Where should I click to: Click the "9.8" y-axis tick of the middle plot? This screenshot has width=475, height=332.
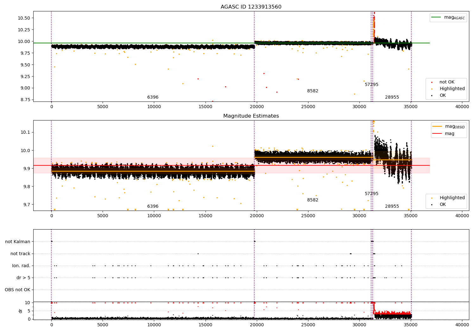coord(27,187)
